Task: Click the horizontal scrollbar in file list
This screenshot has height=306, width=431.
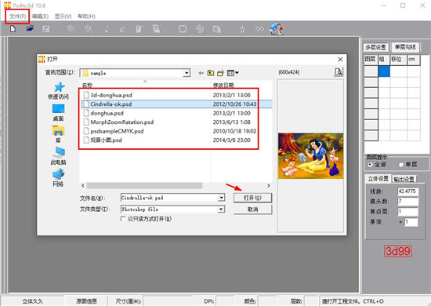Action: point(145,185)
